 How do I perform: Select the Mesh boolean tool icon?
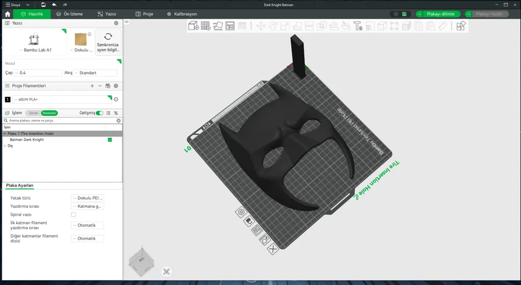[321, 26]
